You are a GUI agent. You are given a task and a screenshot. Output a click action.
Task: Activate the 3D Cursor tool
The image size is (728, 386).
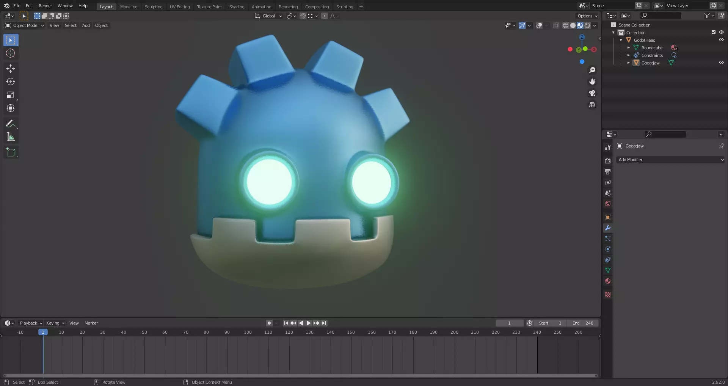pyautogui.click(x=11, y=53)
